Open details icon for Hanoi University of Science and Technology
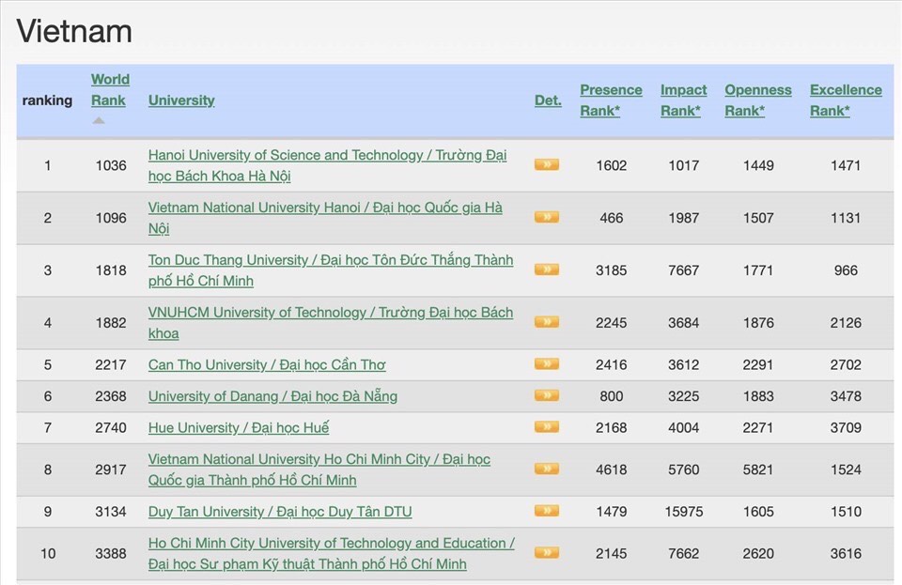Image resolution: width=902 pixels, height=585 pixels. pyautogui.click(x=546, y=164)
